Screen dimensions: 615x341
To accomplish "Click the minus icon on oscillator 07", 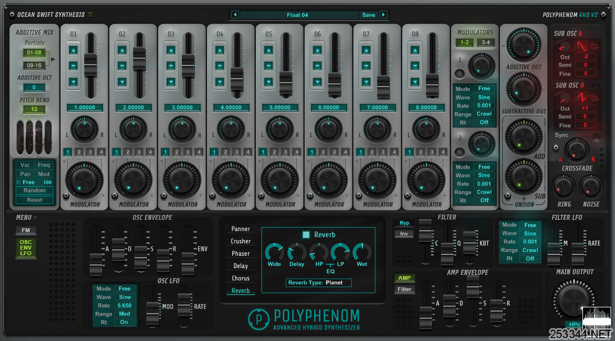I will (x=366, y=66).
